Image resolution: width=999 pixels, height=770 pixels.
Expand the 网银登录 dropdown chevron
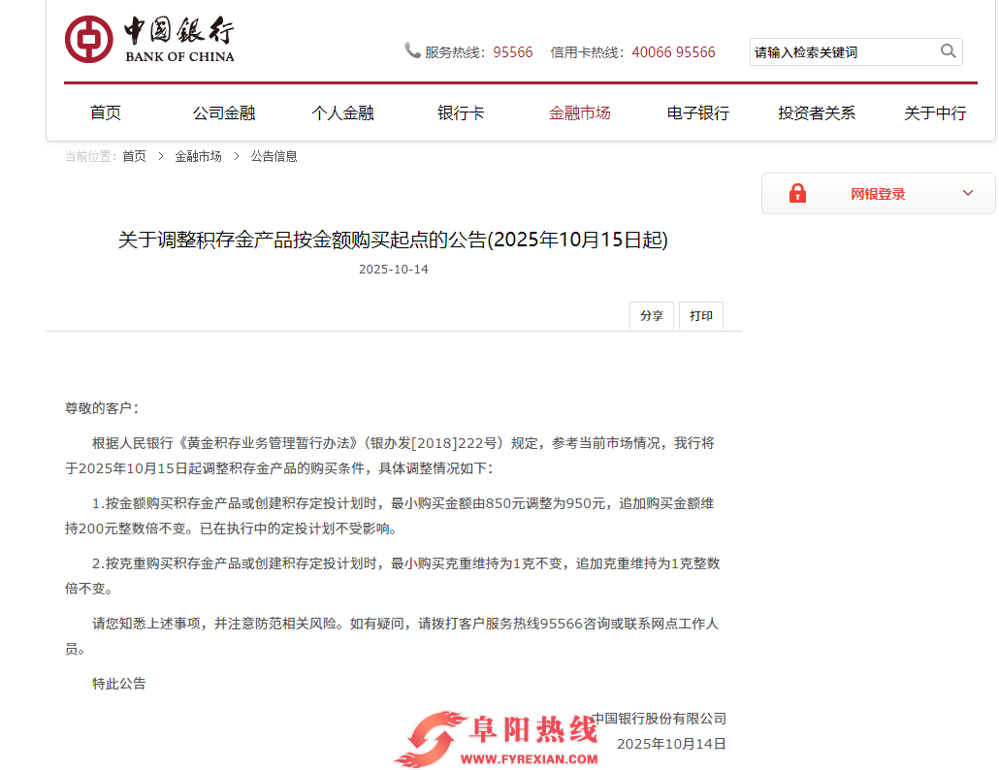pyautogui.click(x=967, y=193)
